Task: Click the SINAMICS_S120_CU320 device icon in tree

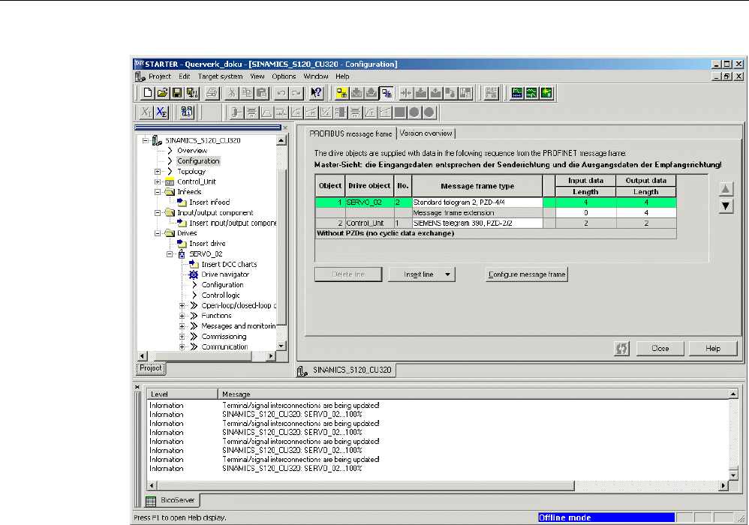Action: click(157, 140)
